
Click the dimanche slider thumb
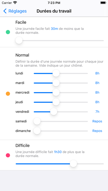(x=37, y=131)
